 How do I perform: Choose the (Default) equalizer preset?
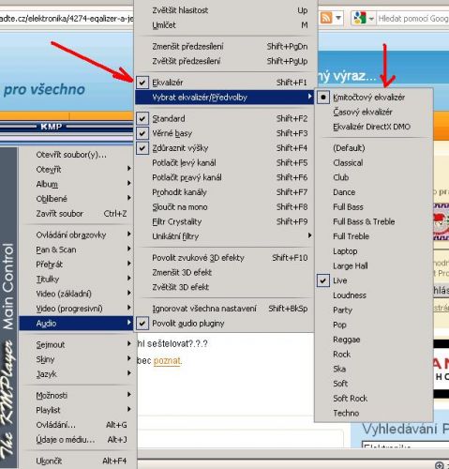[x=374, y=148]
